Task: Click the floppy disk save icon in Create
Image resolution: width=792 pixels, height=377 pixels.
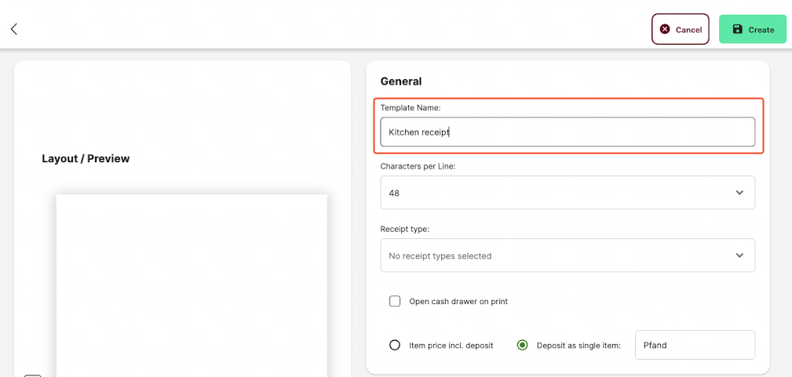Action: point(738,29)
